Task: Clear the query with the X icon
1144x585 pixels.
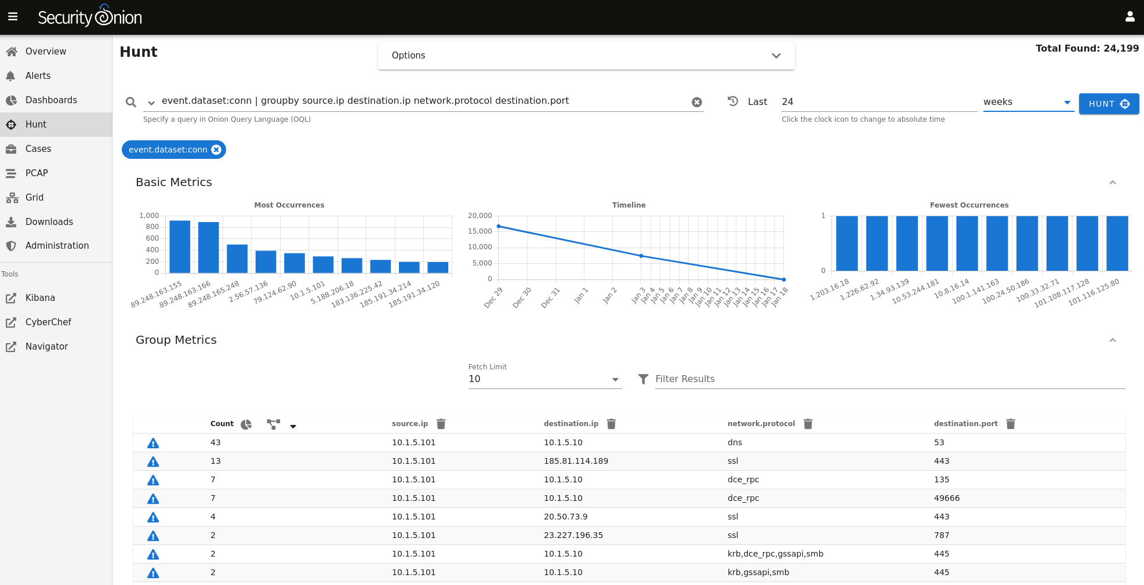Action: click(696, 102)
